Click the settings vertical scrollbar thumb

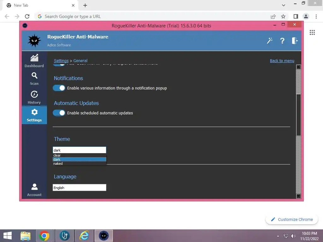(298, 115)
